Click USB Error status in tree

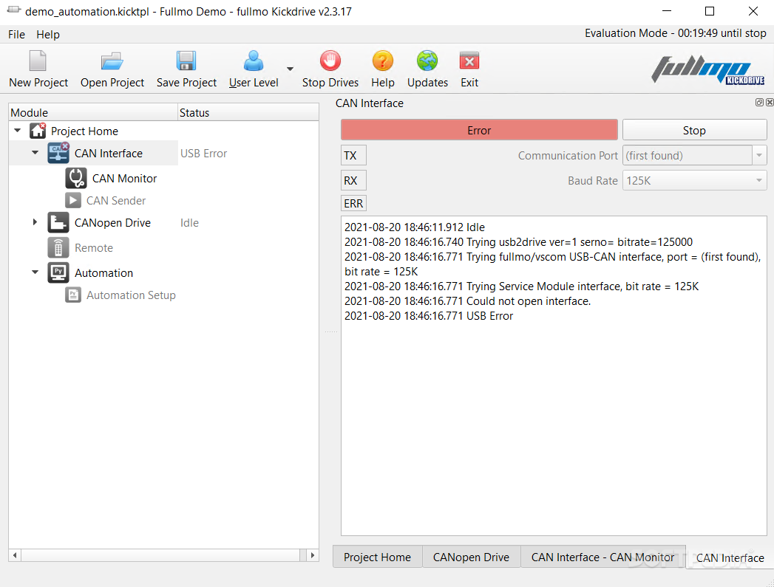click(203, 154)
